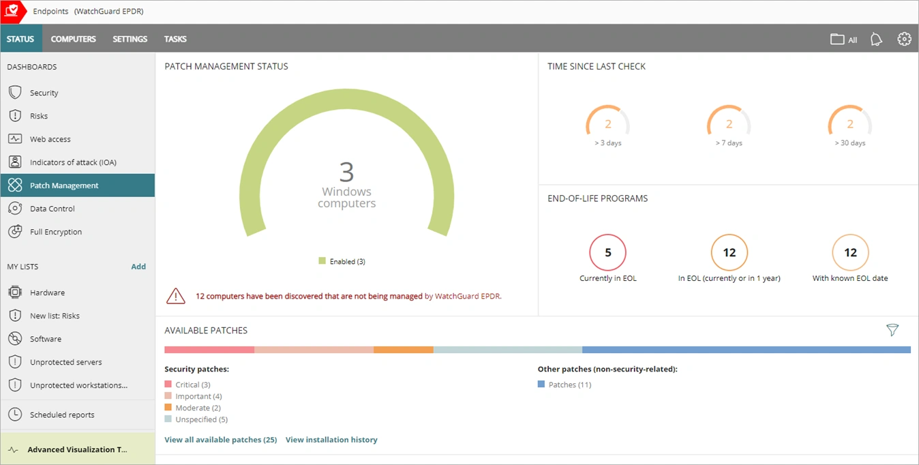Screen dimensions: 919x465
Task: Open the Unprotected servers list
Action: [78, 362]
